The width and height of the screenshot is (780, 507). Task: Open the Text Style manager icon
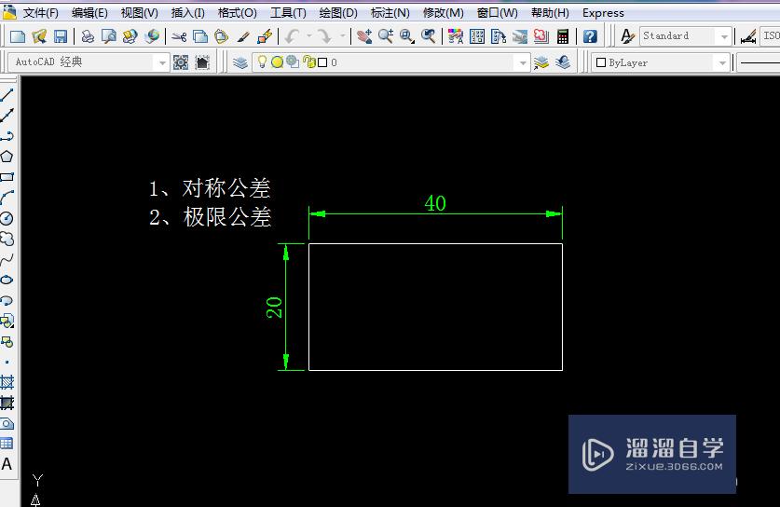627,36
